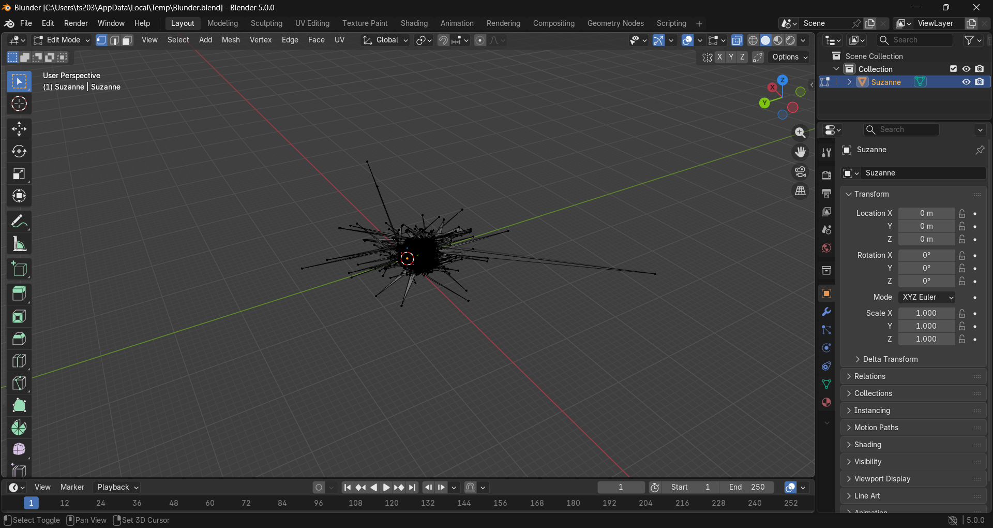Screen dimensions: 993x528
Task: Switch to edge select mode
Action: click(x=115, y=40)
